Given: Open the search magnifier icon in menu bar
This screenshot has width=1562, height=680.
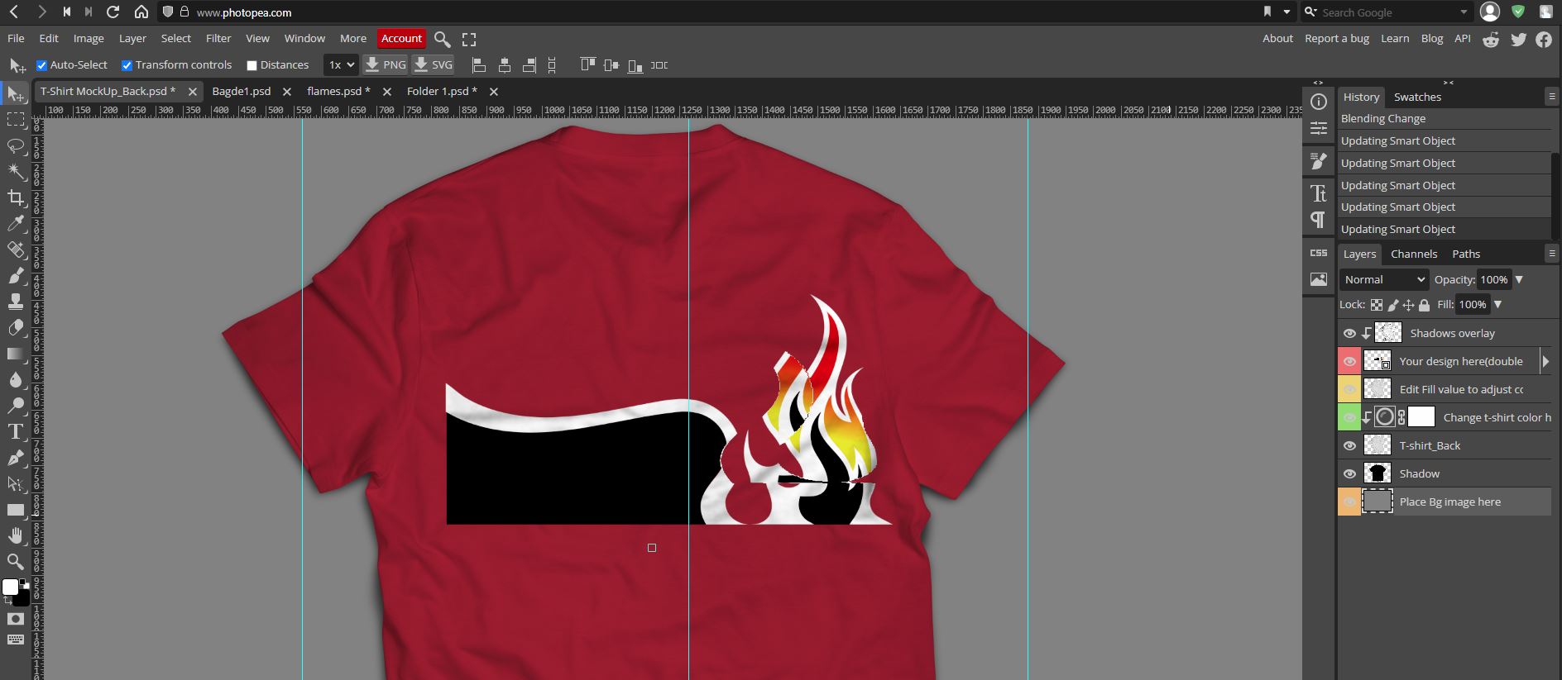Looking at the screenshot, I should tap(443, 39).
